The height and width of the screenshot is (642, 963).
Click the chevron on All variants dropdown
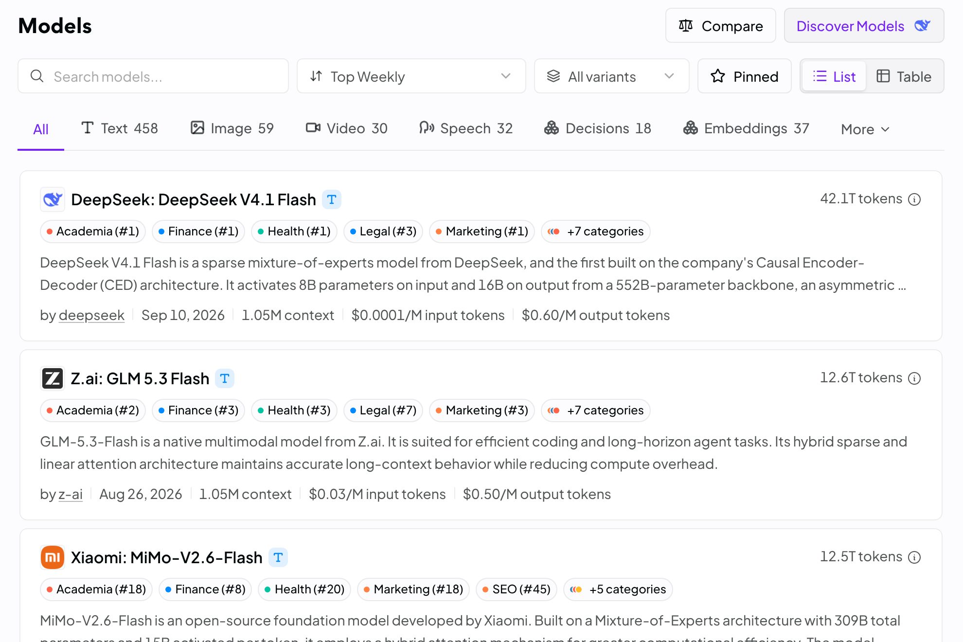click(x=669, y=76)
